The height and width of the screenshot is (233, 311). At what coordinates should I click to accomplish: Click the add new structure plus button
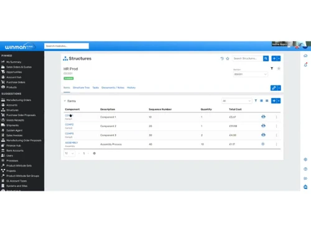coord(274,58)
